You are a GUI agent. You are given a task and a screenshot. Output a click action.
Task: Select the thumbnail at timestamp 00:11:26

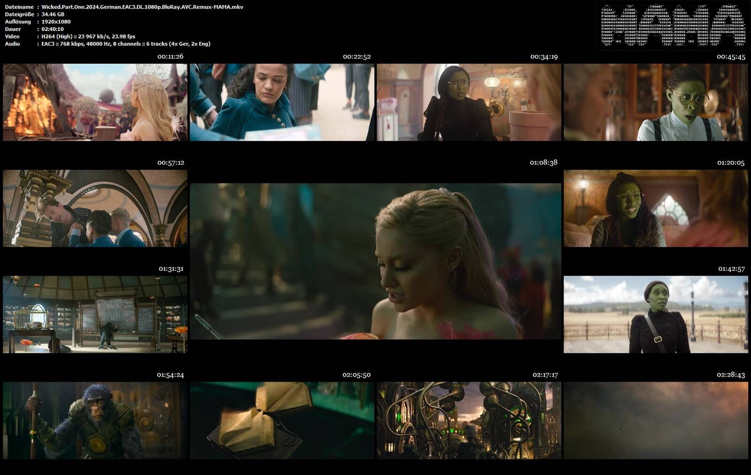pyautogui.click(x=95, y=102)
